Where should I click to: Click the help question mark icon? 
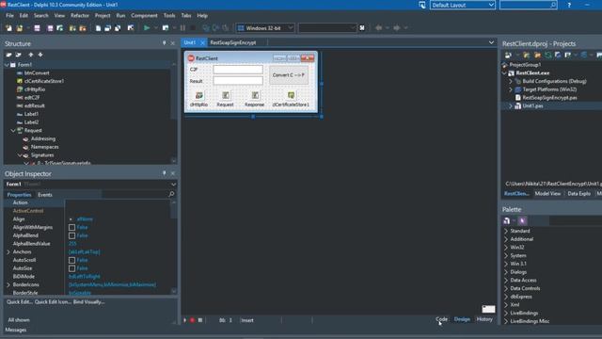point(569,5)
